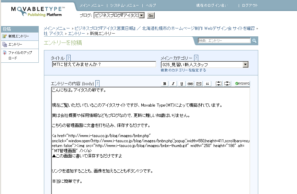Click the search magnifier icon
Screen dimensions: 297x194
click(254, 41)
